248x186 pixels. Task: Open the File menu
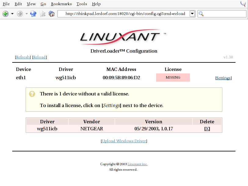[6, 4]
